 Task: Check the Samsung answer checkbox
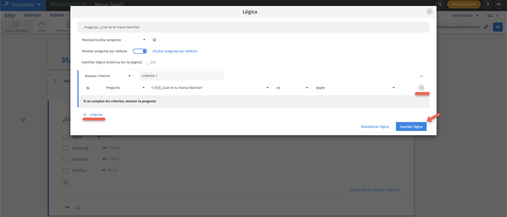(65, 148)
